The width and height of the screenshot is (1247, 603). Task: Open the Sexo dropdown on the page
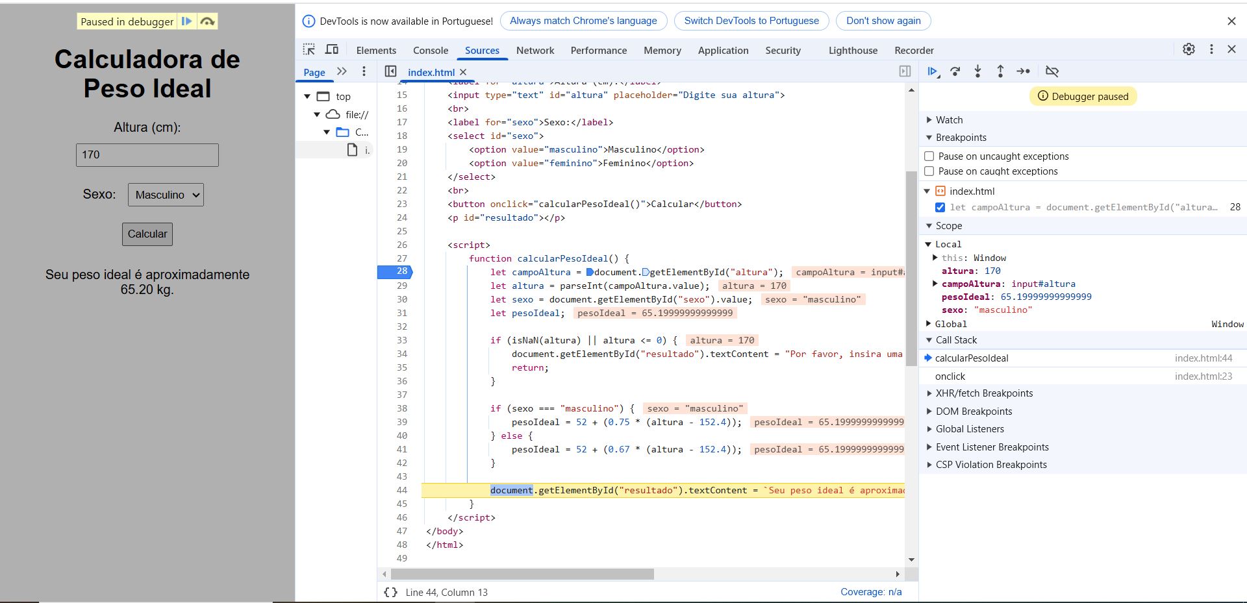click(166, 195)
